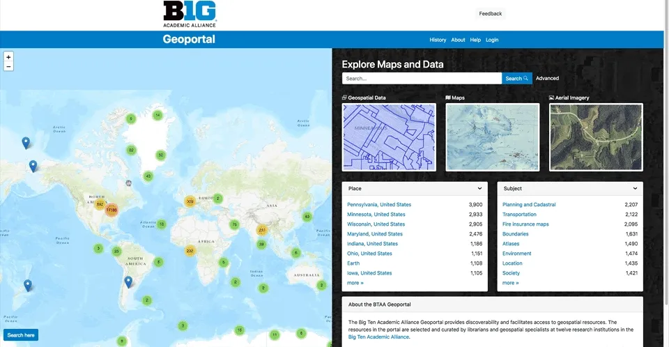The image size is (669, 347).
Task: Zoom out on the map
Action: [8, 67]
